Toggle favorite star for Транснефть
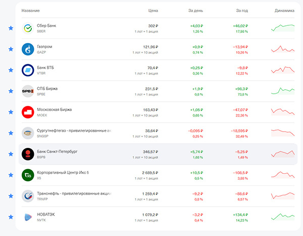The height and width of the screenshot is (236, 303). coord(11,196)
